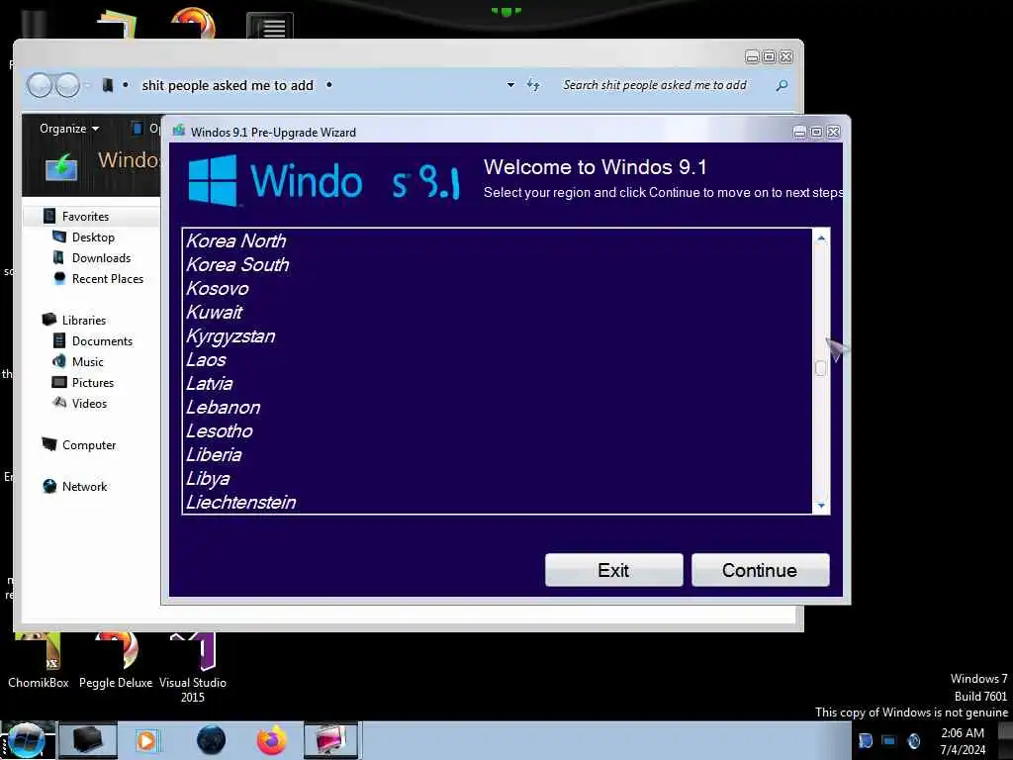Click first system tray icon
This screenshot has width=1013, height=760.
pyautogui.click(x=865, y=740)
